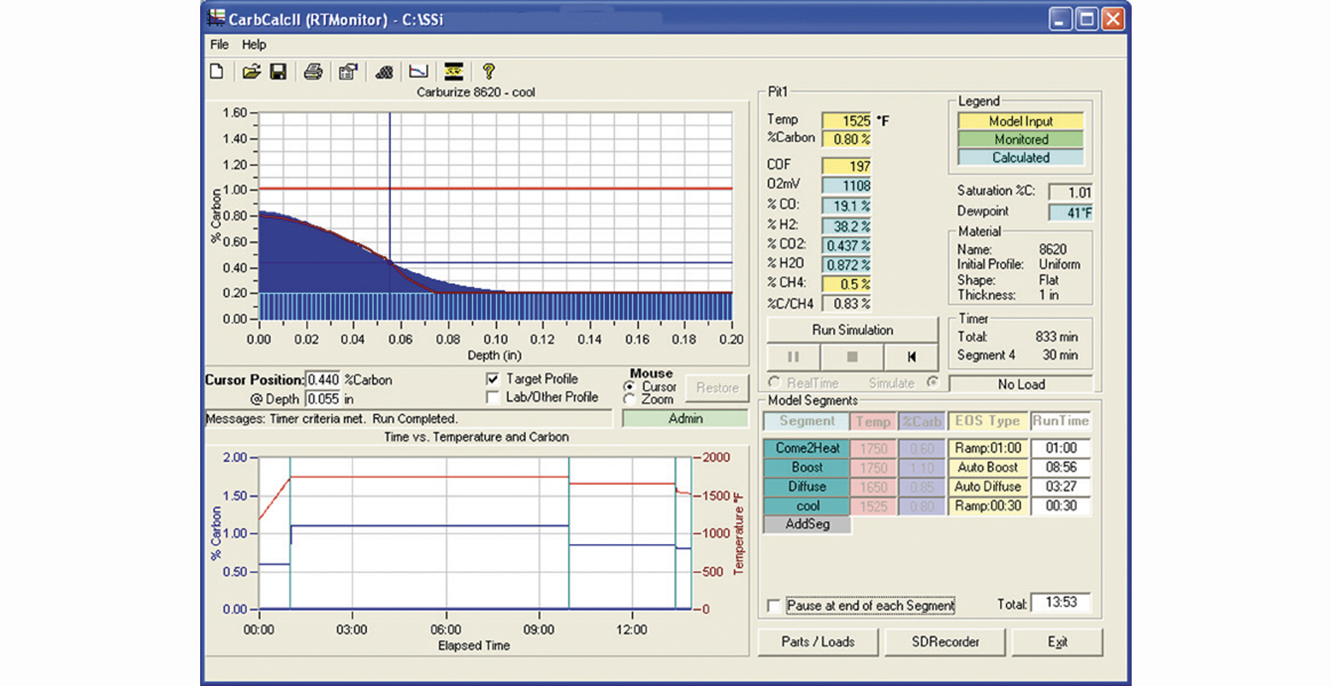Save using the floppy disk icon

(x=278, y=72)
